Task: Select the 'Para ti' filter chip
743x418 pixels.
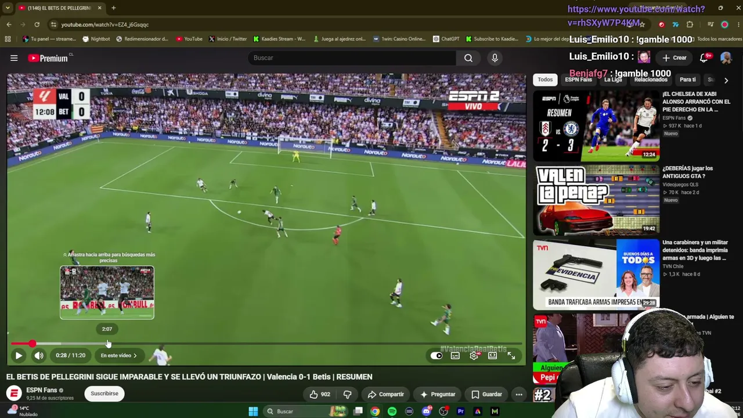Action: [x=688, y=80]
